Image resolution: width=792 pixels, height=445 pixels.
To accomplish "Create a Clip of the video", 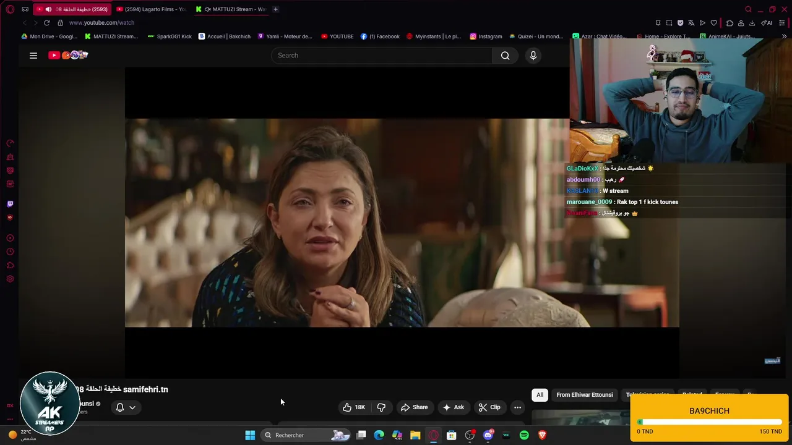I will (x=489, y=407).
